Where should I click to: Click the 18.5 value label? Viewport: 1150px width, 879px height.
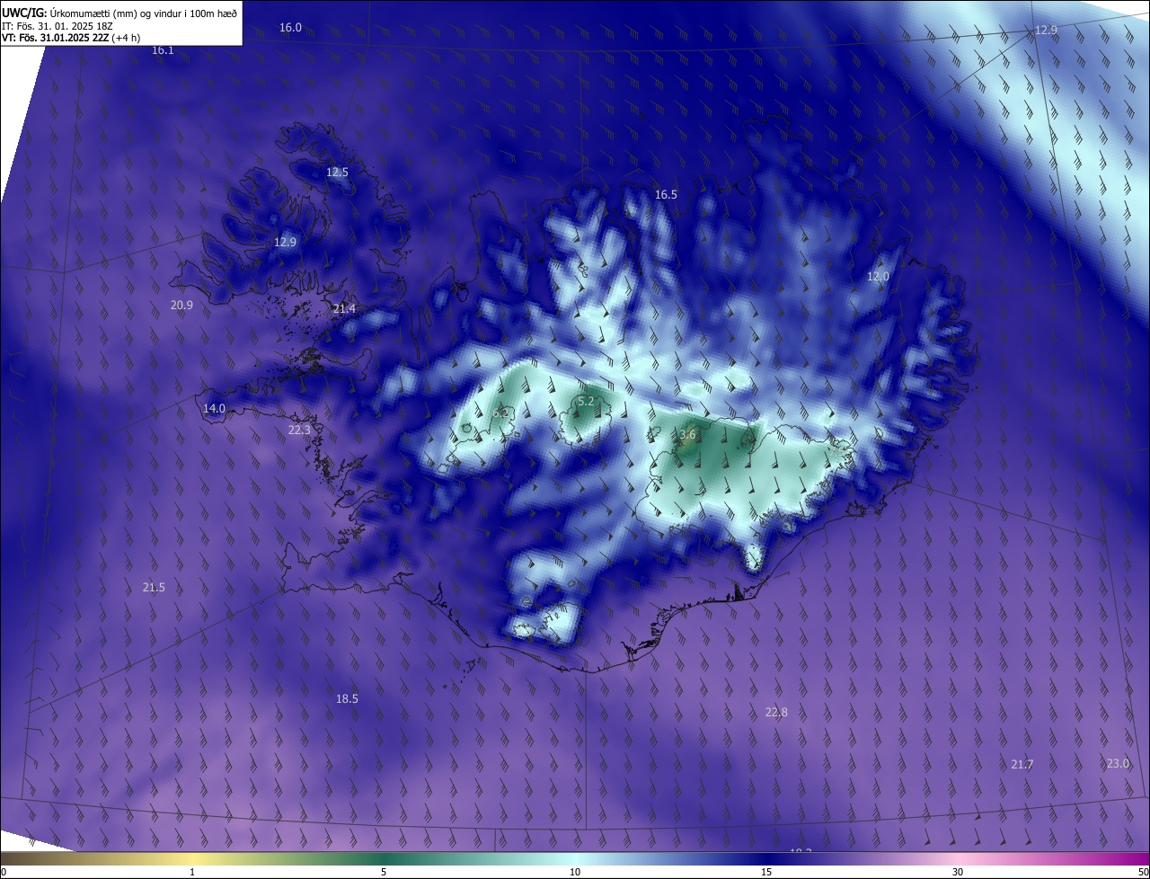(347, 699)
